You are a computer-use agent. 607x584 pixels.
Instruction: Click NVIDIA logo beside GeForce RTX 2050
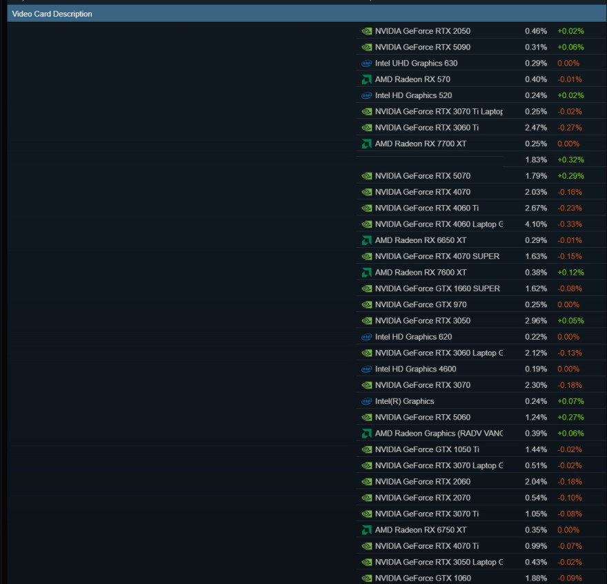click(366, 31)
